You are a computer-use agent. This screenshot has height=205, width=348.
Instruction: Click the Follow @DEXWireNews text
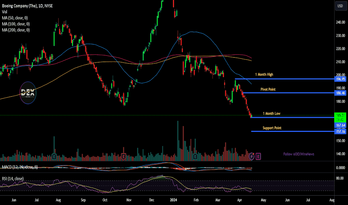pyautogui.click(x=299, y=154)
